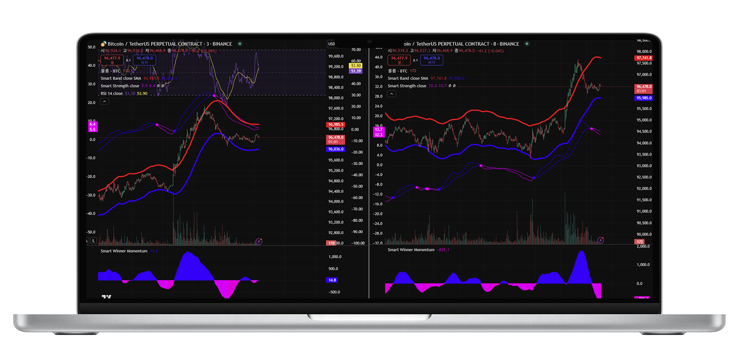Click the blue 95,985.0 price label
Screen dimensions: 739x338
[643, 98]
